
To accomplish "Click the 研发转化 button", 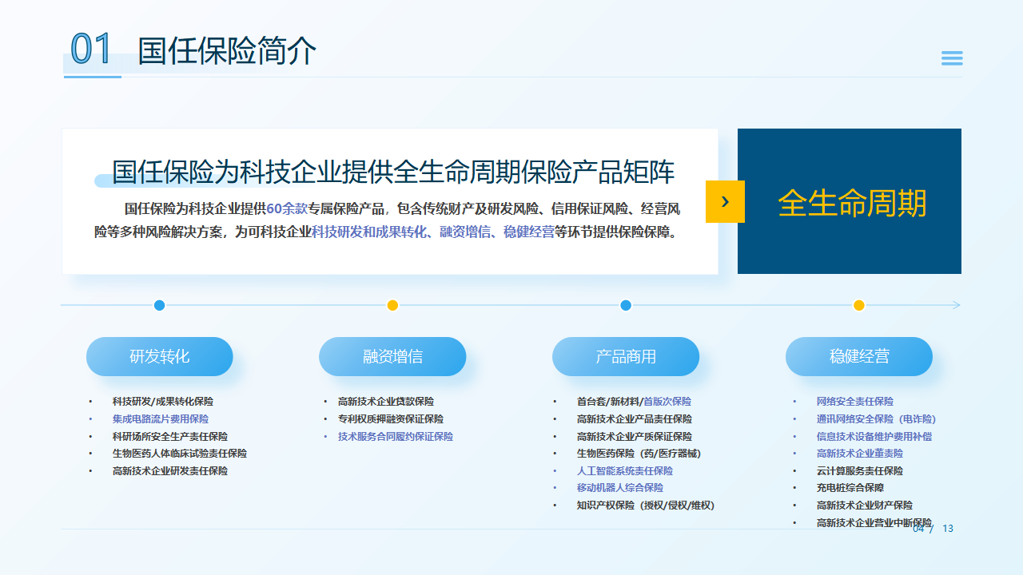I will [159, 356].
